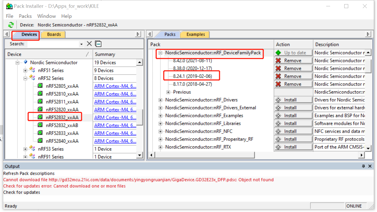This screenshot has width=377, height=212.
Task: Click the nRF52 Series family icon
Action: [x=32, y=78]
